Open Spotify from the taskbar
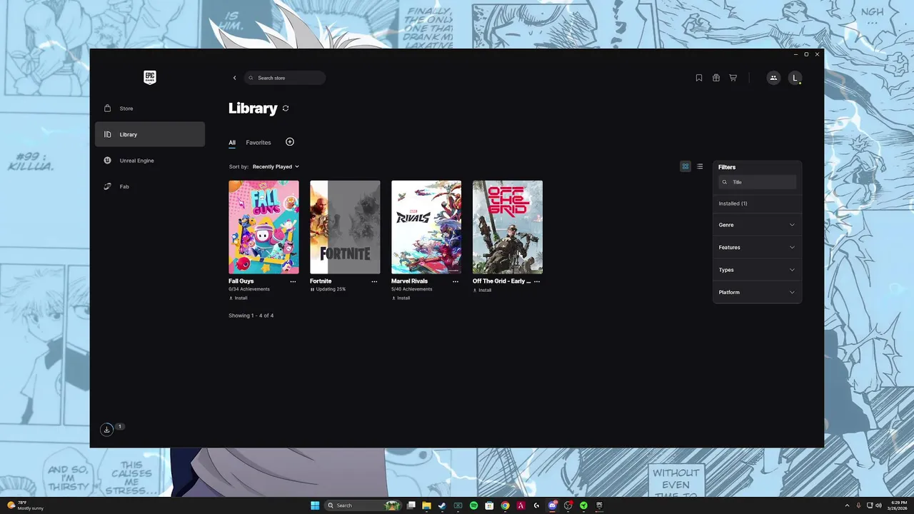This screenshot has width=914, height=514. pos(473,505)
